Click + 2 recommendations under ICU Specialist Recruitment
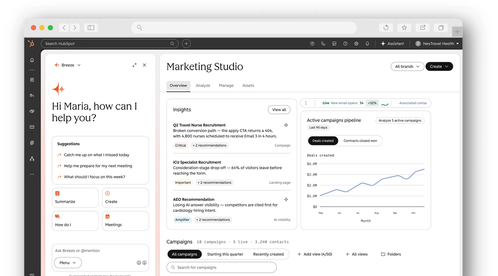The height and width of the screenshot is (276, 498). (x=214, y=183)
